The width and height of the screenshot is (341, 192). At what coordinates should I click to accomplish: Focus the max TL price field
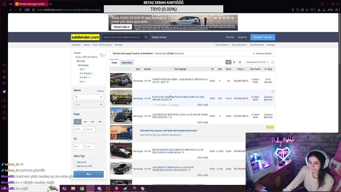[x=90, y=129]
